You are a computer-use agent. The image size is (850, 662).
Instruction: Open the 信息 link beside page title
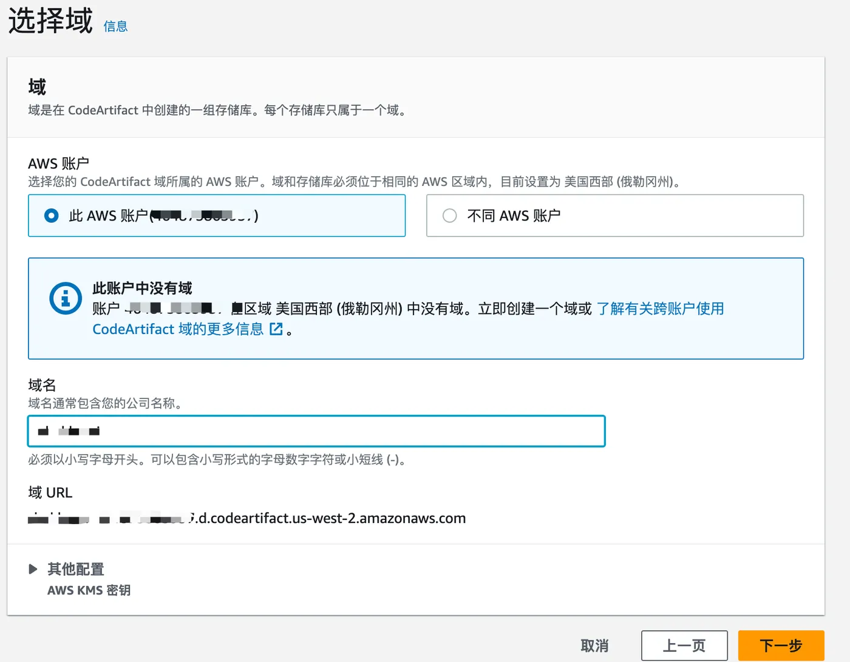pos(115,26)
